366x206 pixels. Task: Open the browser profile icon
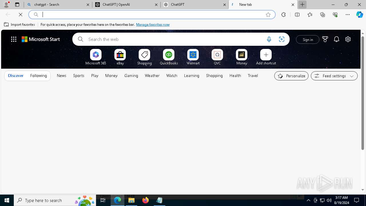[x=6, y=5]
